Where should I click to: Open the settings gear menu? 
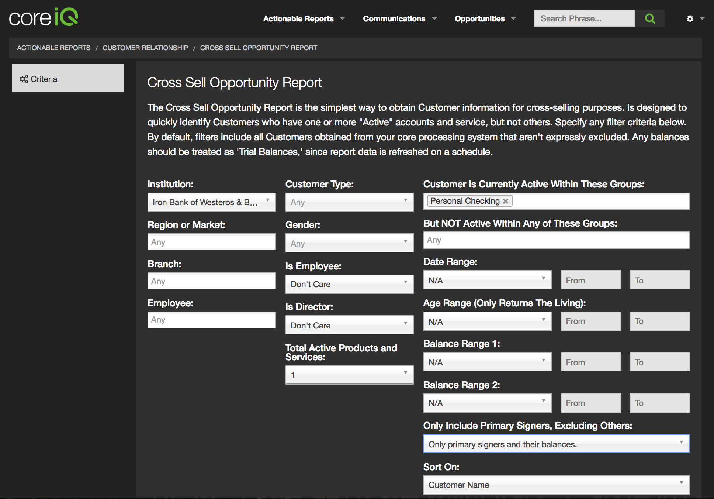pyautogui.click(x=690, y=18)
